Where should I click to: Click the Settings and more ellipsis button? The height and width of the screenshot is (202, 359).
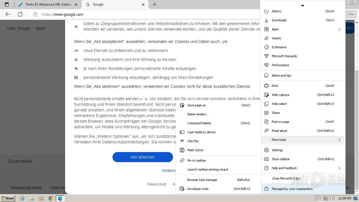click(x=351, y=14)
